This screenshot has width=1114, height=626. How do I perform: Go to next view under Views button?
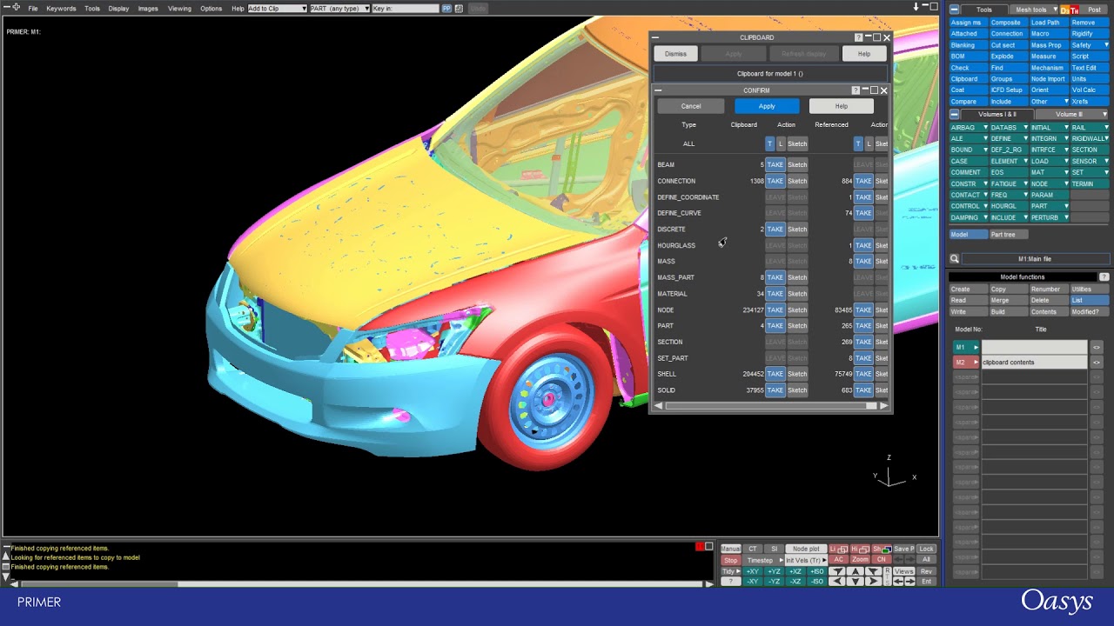(909, 581)
